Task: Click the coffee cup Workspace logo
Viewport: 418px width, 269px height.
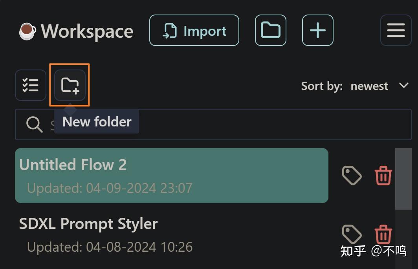Action: coord(27,31)
